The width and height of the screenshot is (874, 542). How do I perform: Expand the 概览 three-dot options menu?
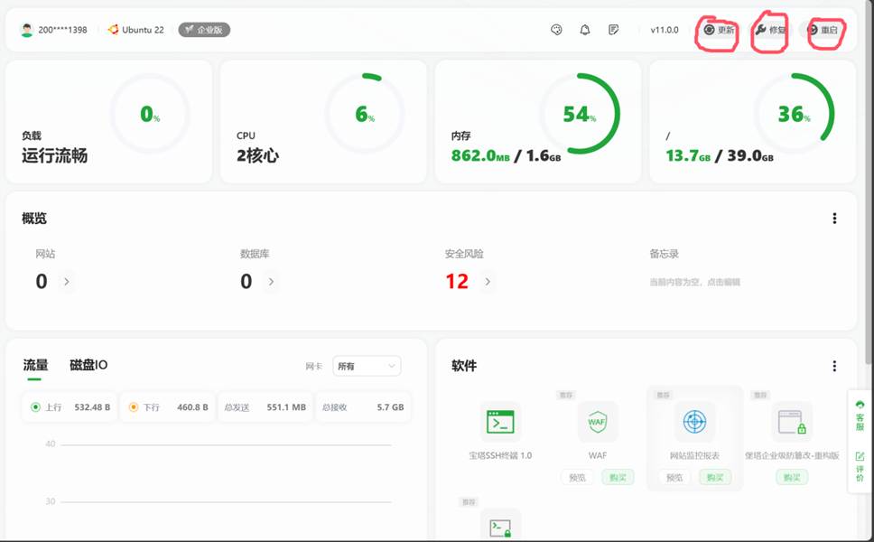click(x=834, y=219)
